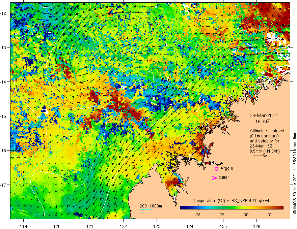Click longitude axis label 123
The width and height of the screenshot is (297, 229).
click(157, 226)
